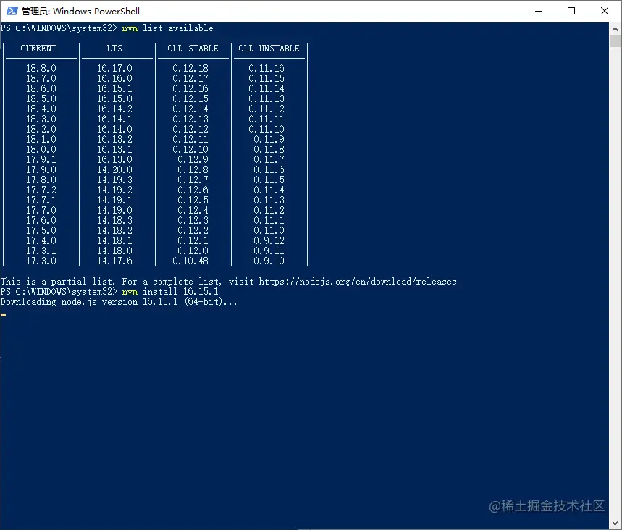Click version 16.15.0 in LTS column
The width and height of the screenshot is (622, 530).
[114, 98]
